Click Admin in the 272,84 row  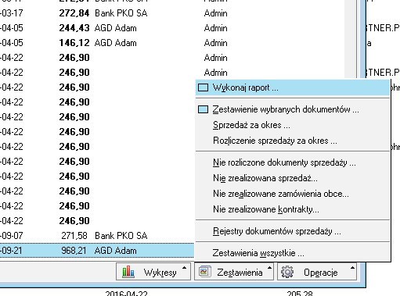(215, 13)
